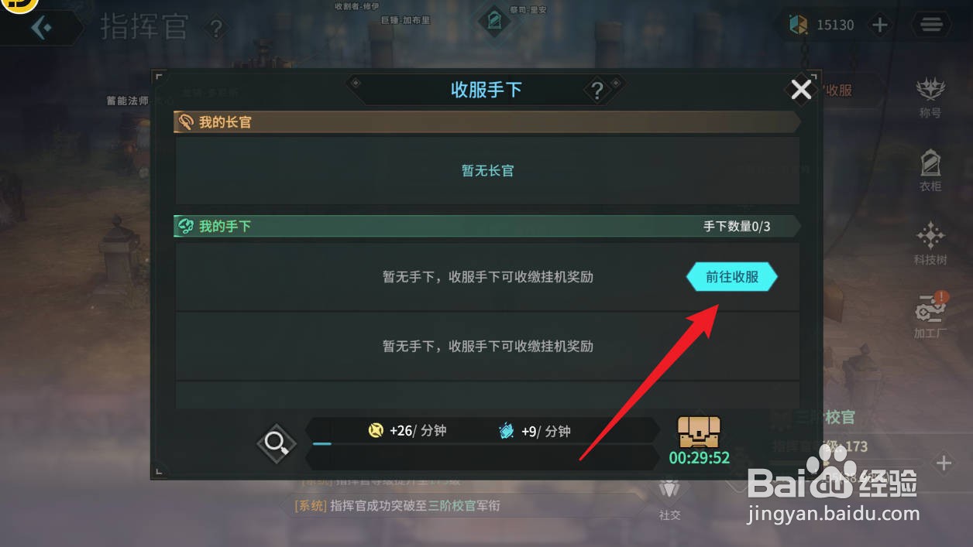Select the 我的手下 section header
973x547 pixels.
click(486, 226)
